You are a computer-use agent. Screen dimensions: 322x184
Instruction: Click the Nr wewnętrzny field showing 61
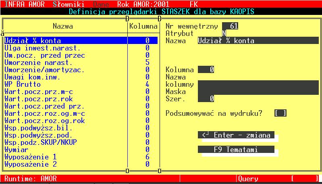pyautogui.click(x=230, y=26)
